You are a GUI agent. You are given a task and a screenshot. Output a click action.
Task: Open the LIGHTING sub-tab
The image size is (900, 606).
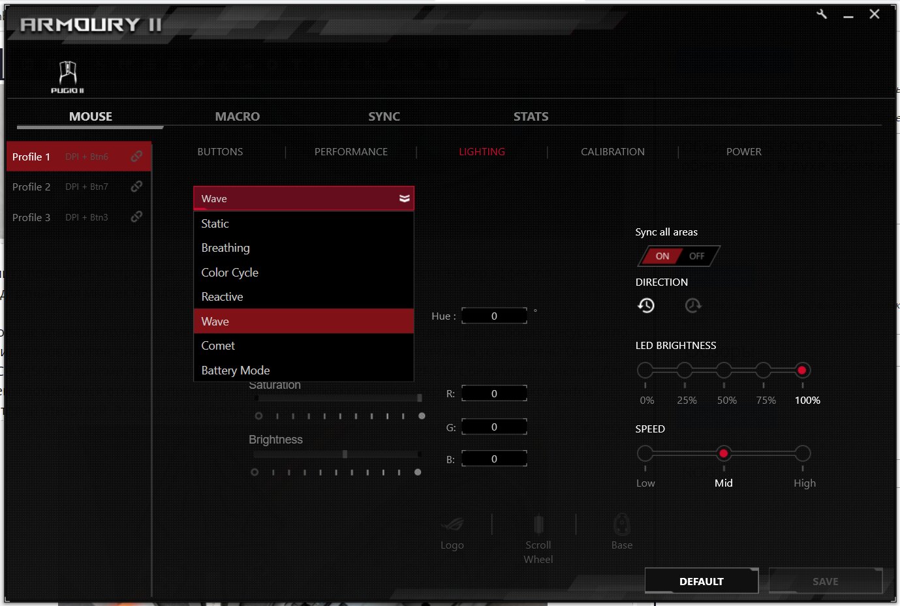482,151
